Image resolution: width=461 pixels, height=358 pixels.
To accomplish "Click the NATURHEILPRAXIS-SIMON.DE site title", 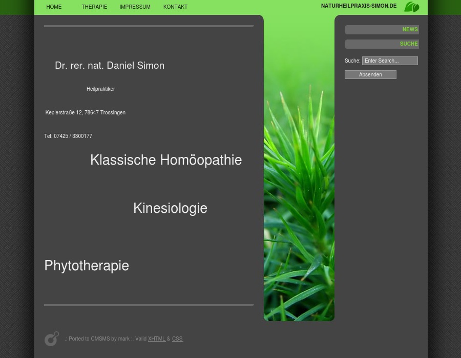I will pos(359,6).
